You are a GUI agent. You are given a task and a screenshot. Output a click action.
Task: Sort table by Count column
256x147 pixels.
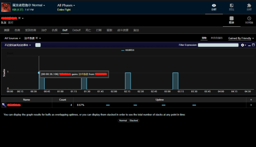pos(63,100)
